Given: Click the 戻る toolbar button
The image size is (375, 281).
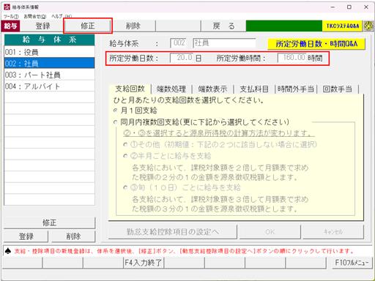Looking at the screenshot, I should click(x=223, y=26).
